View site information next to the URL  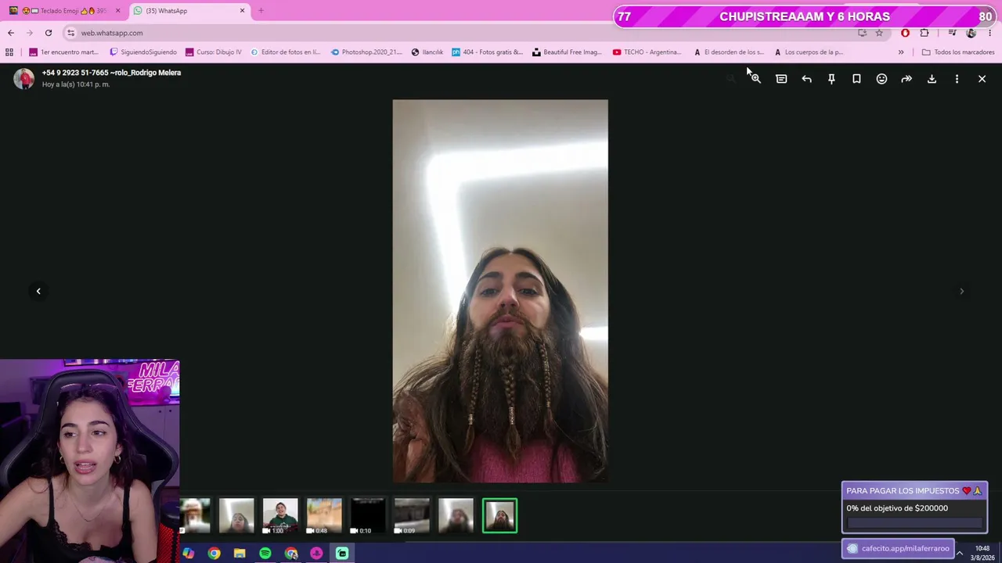tap(70, 33)
